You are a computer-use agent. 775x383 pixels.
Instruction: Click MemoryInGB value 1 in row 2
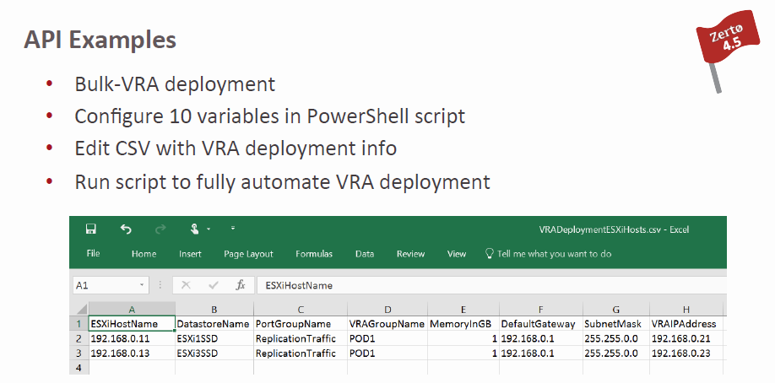pos(463,338)
